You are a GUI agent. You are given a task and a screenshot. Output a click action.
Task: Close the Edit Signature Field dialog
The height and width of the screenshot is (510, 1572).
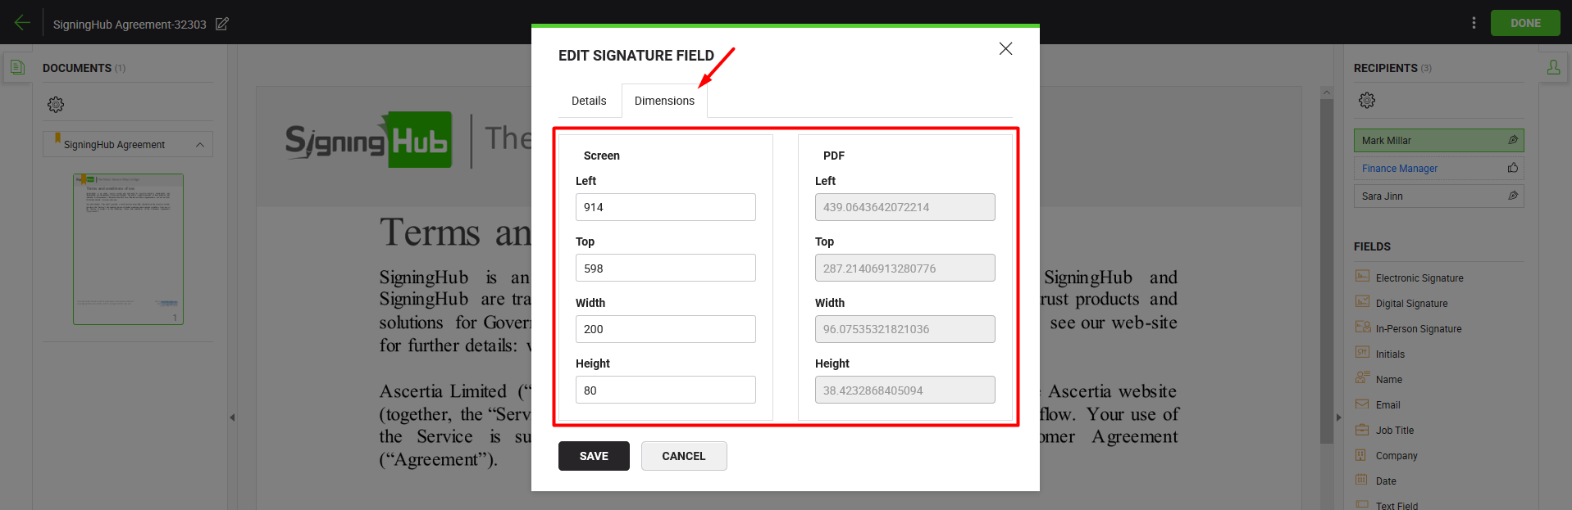pyautogui.click(x=1005, y=48)
